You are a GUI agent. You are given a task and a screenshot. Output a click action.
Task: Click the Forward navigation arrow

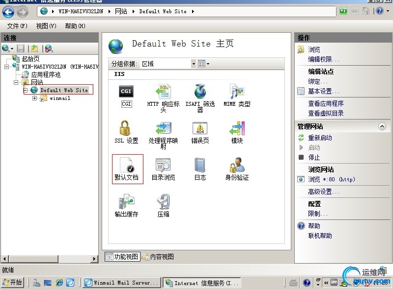point(23,12)
